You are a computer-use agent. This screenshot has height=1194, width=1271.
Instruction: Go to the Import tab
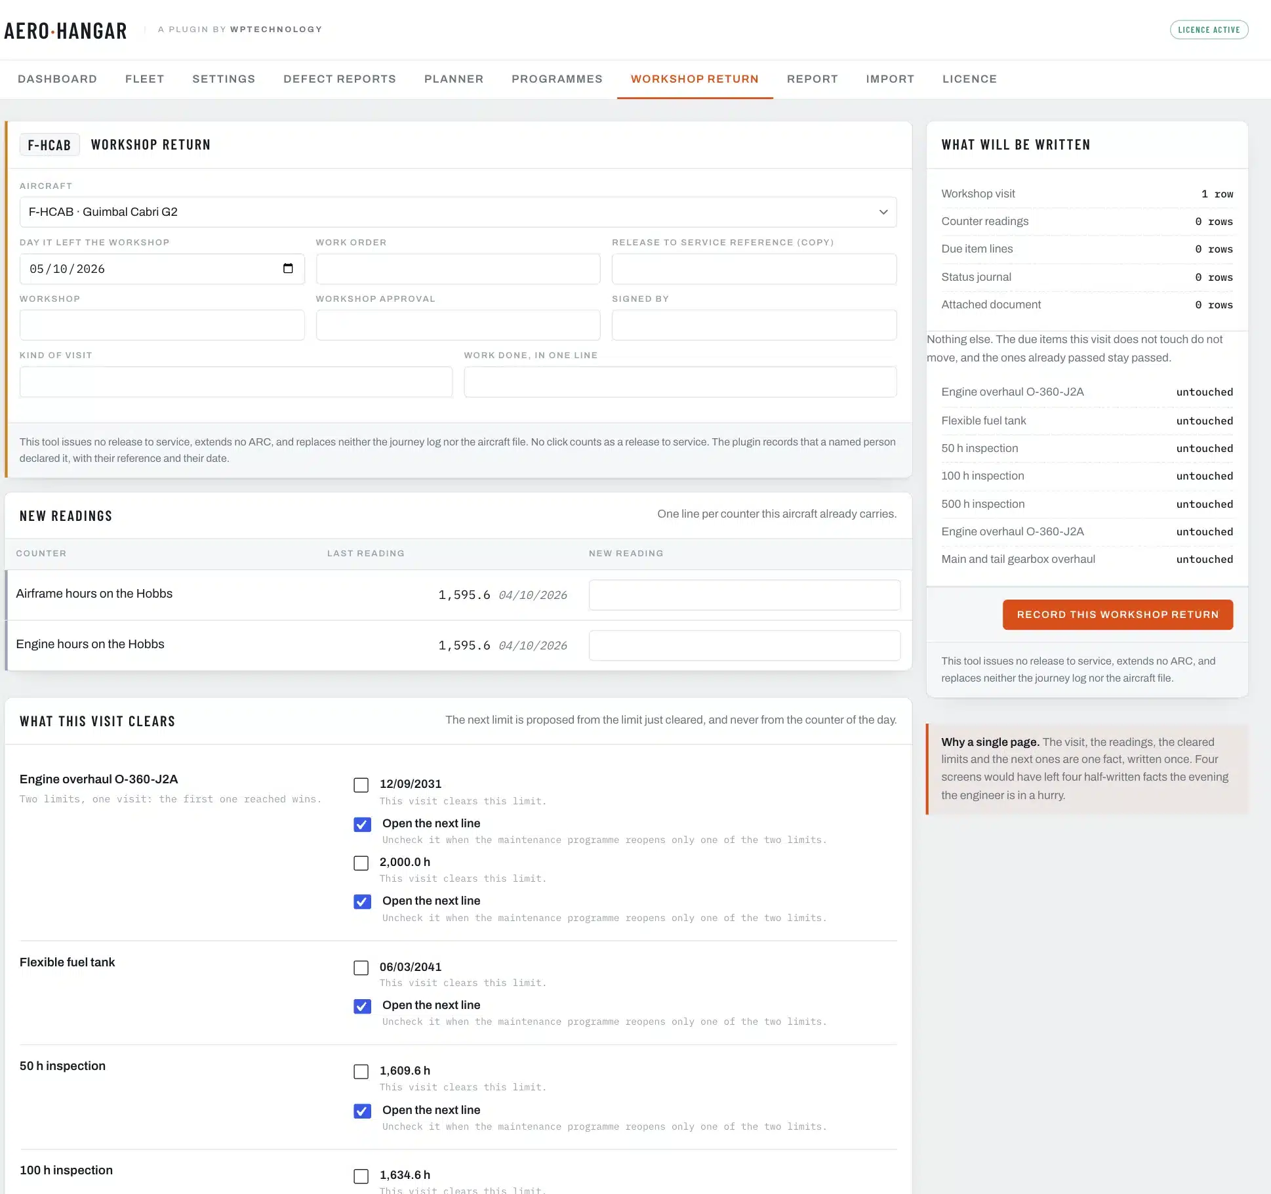click(890, 79)
